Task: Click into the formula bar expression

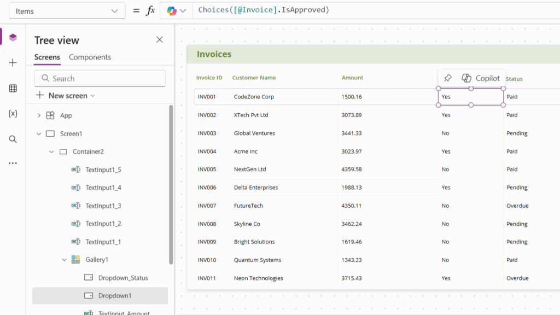Action: [x=264, y=10]
